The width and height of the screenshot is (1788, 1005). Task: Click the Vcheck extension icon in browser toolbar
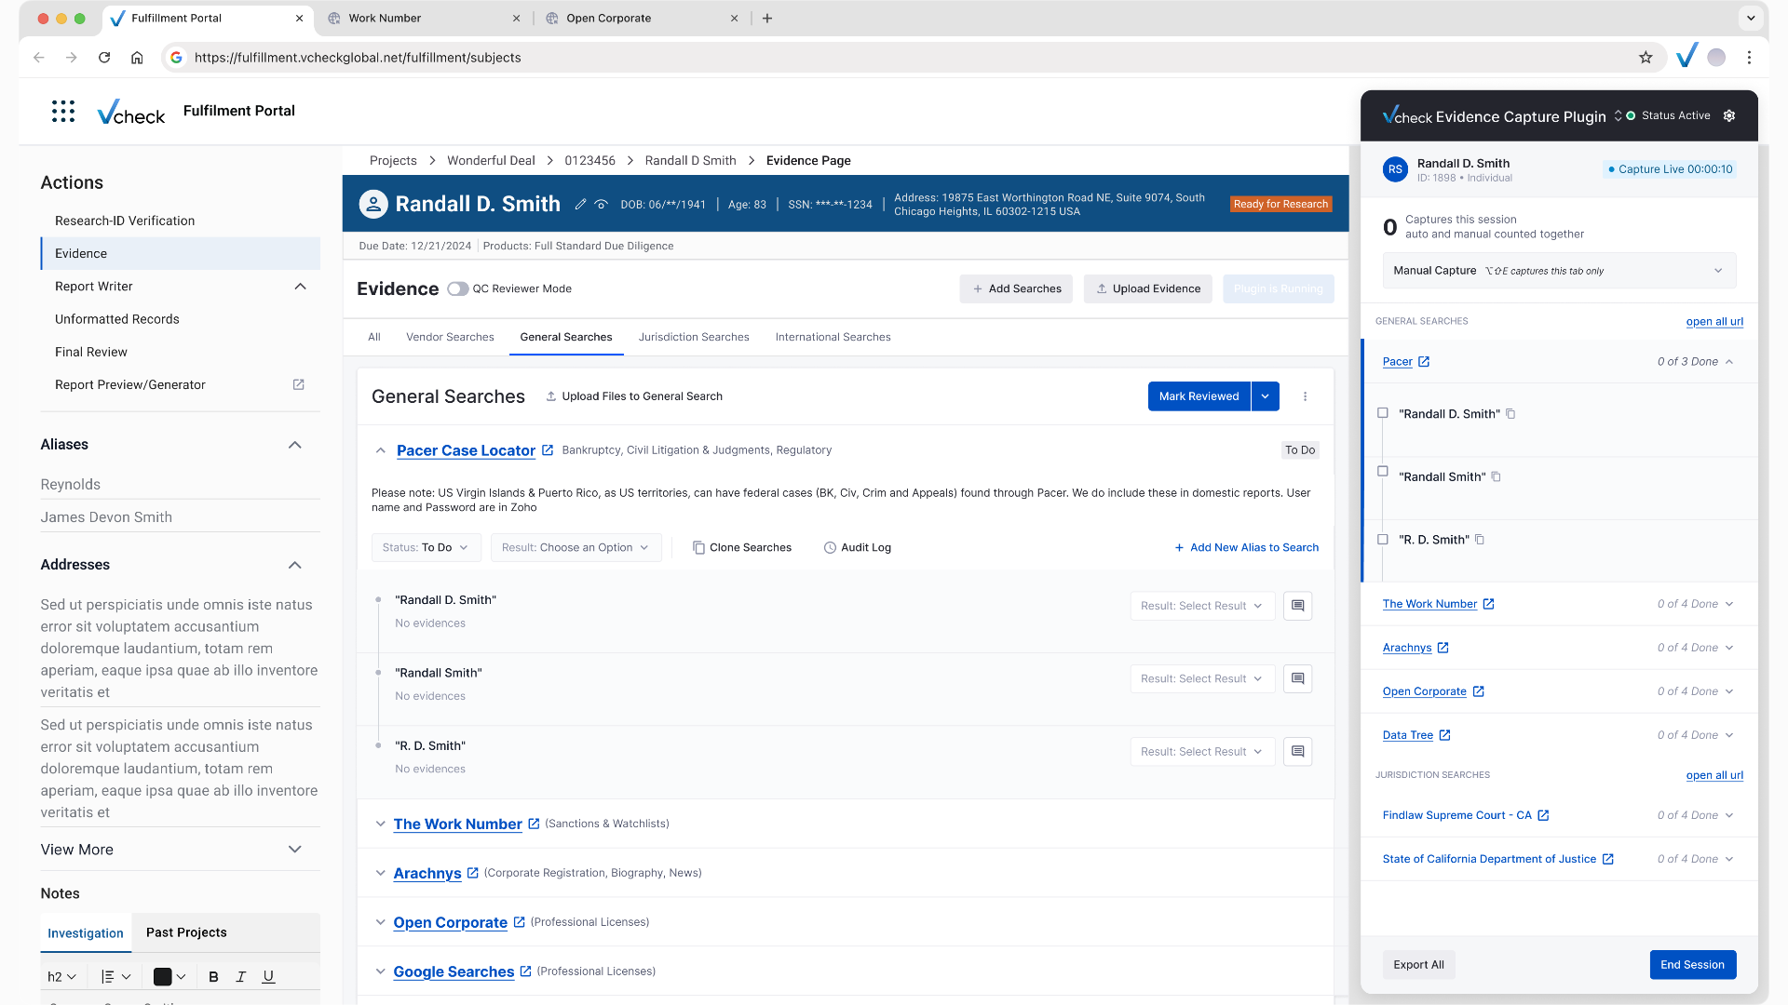click(1686, 57)
